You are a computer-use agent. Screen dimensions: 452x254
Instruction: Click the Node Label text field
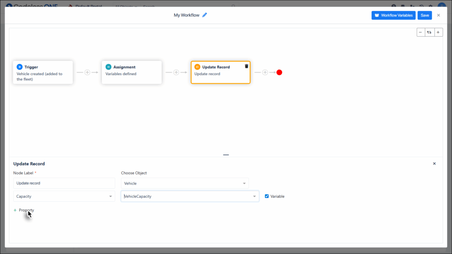[x=64, y=183]
